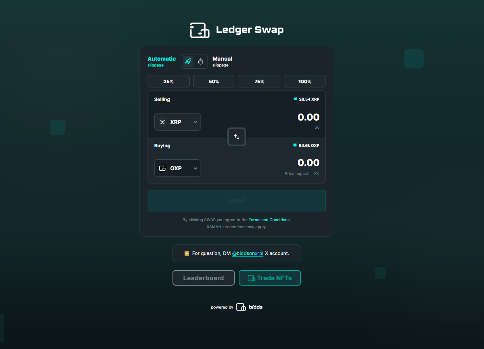Click the teal icon beside 94.6k OXP balance
Screen dimensions: 484x349
[x=295, y=145]
